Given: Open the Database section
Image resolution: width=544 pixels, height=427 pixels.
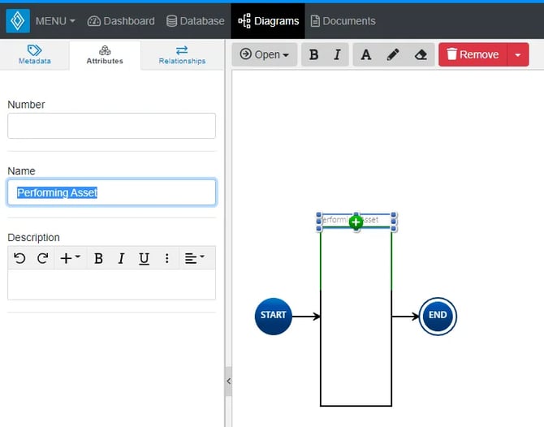Looking at the screenshot, I should (x=196, y=21).
